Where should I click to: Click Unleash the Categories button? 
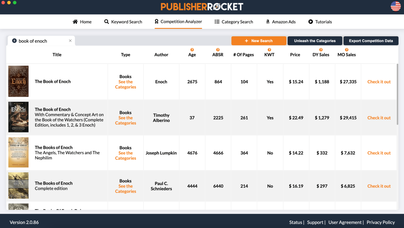pos(315,41)
